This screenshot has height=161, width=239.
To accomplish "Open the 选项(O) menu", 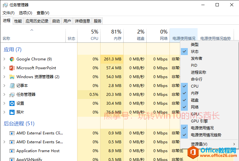I will [25, 13].
